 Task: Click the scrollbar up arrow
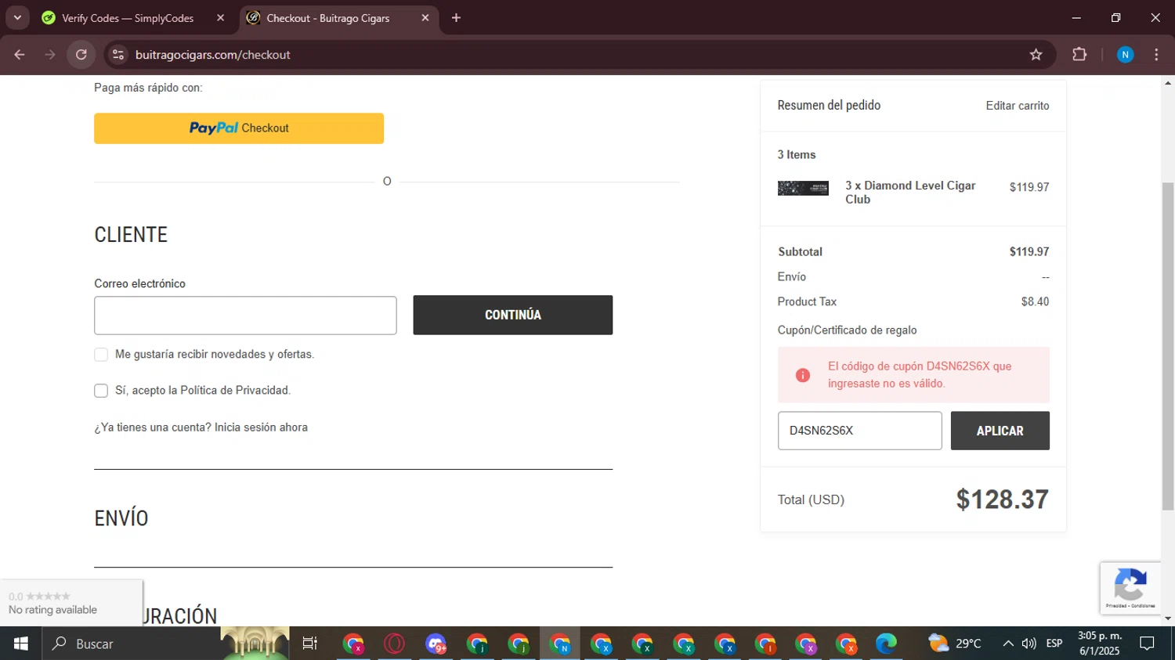(x=1168, y=82)
